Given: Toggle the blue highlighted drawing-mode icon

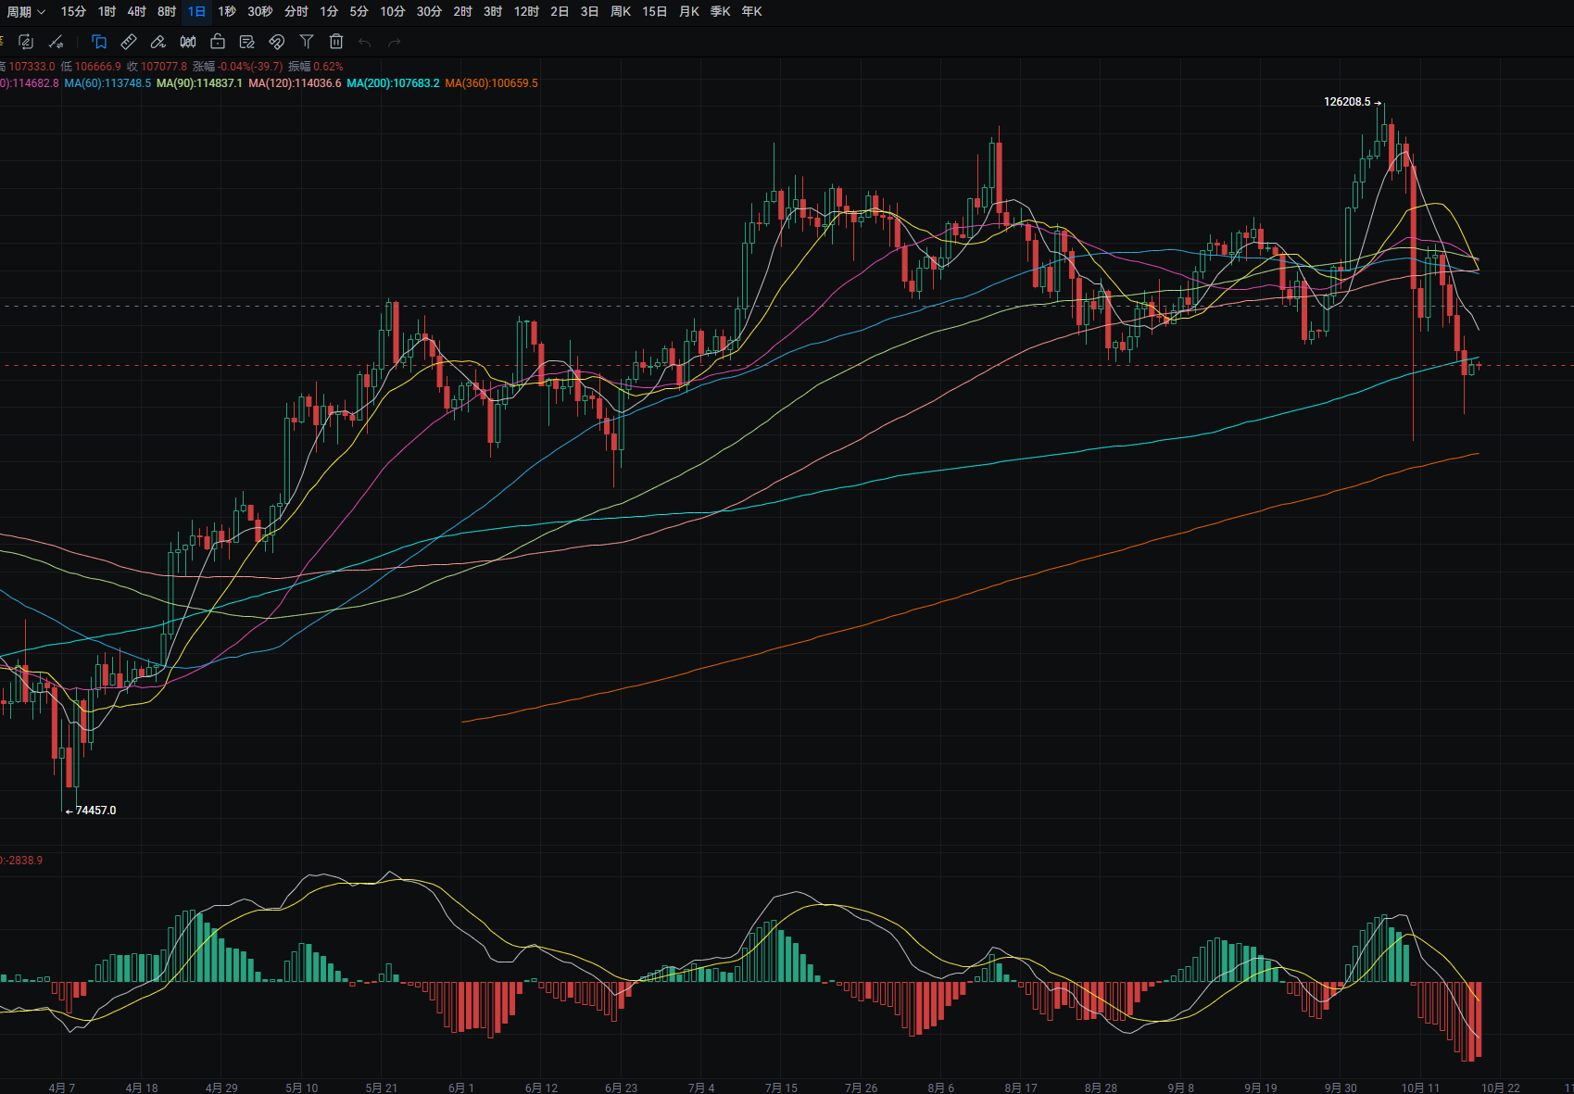Looking at the screenshot, I should [x=99, y=42].
